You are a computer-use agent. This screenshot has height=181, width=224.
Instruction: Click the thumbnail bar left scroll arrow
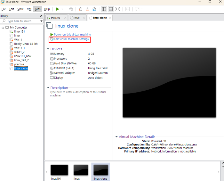(x=46, y=172)
